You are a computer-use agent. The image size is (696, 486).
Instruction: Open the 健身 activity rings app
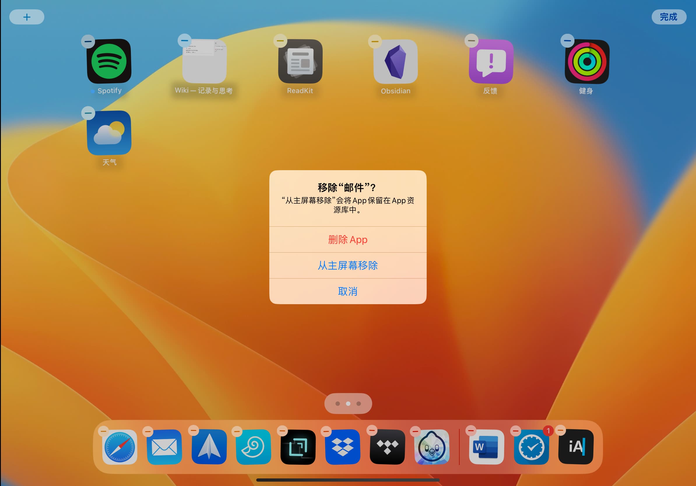587,61
